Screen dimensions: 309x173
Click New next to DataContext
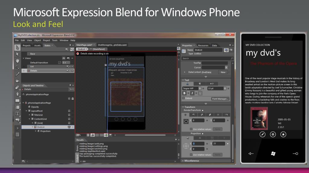pyautogui.click(x=223, y=72)
